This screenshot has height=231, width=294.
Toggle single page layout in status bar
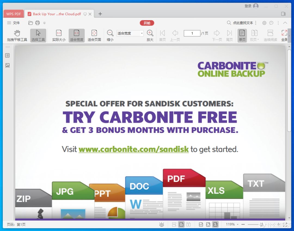(181, 224)
